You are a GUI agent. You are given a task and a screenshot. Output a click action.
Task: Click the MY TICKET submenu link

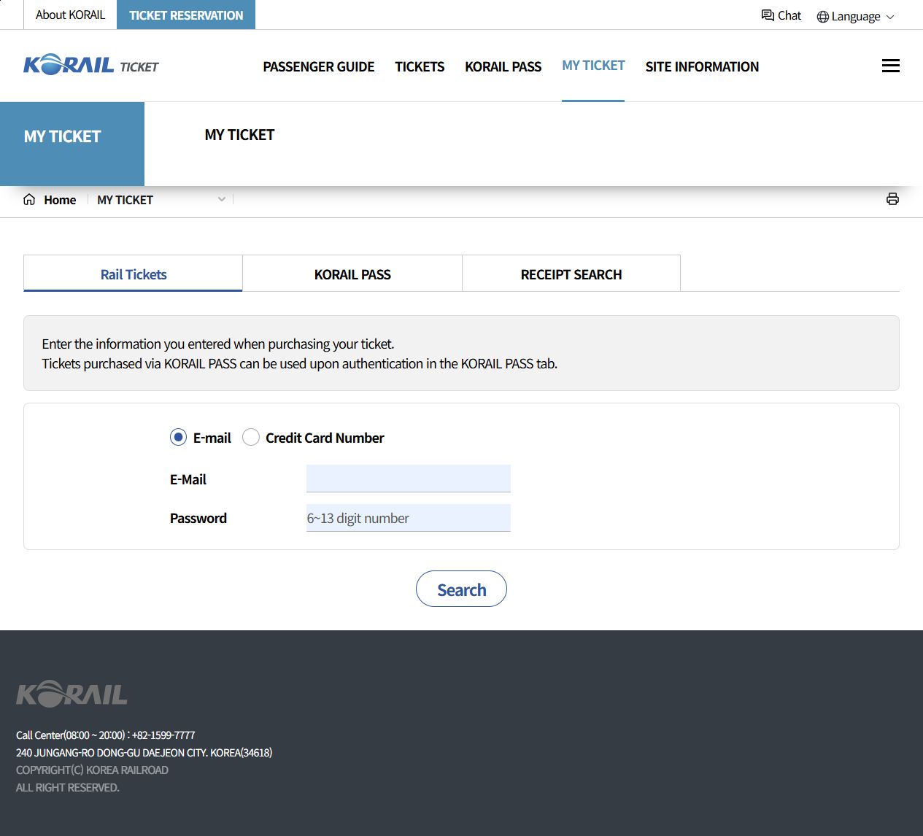(239, 135)
